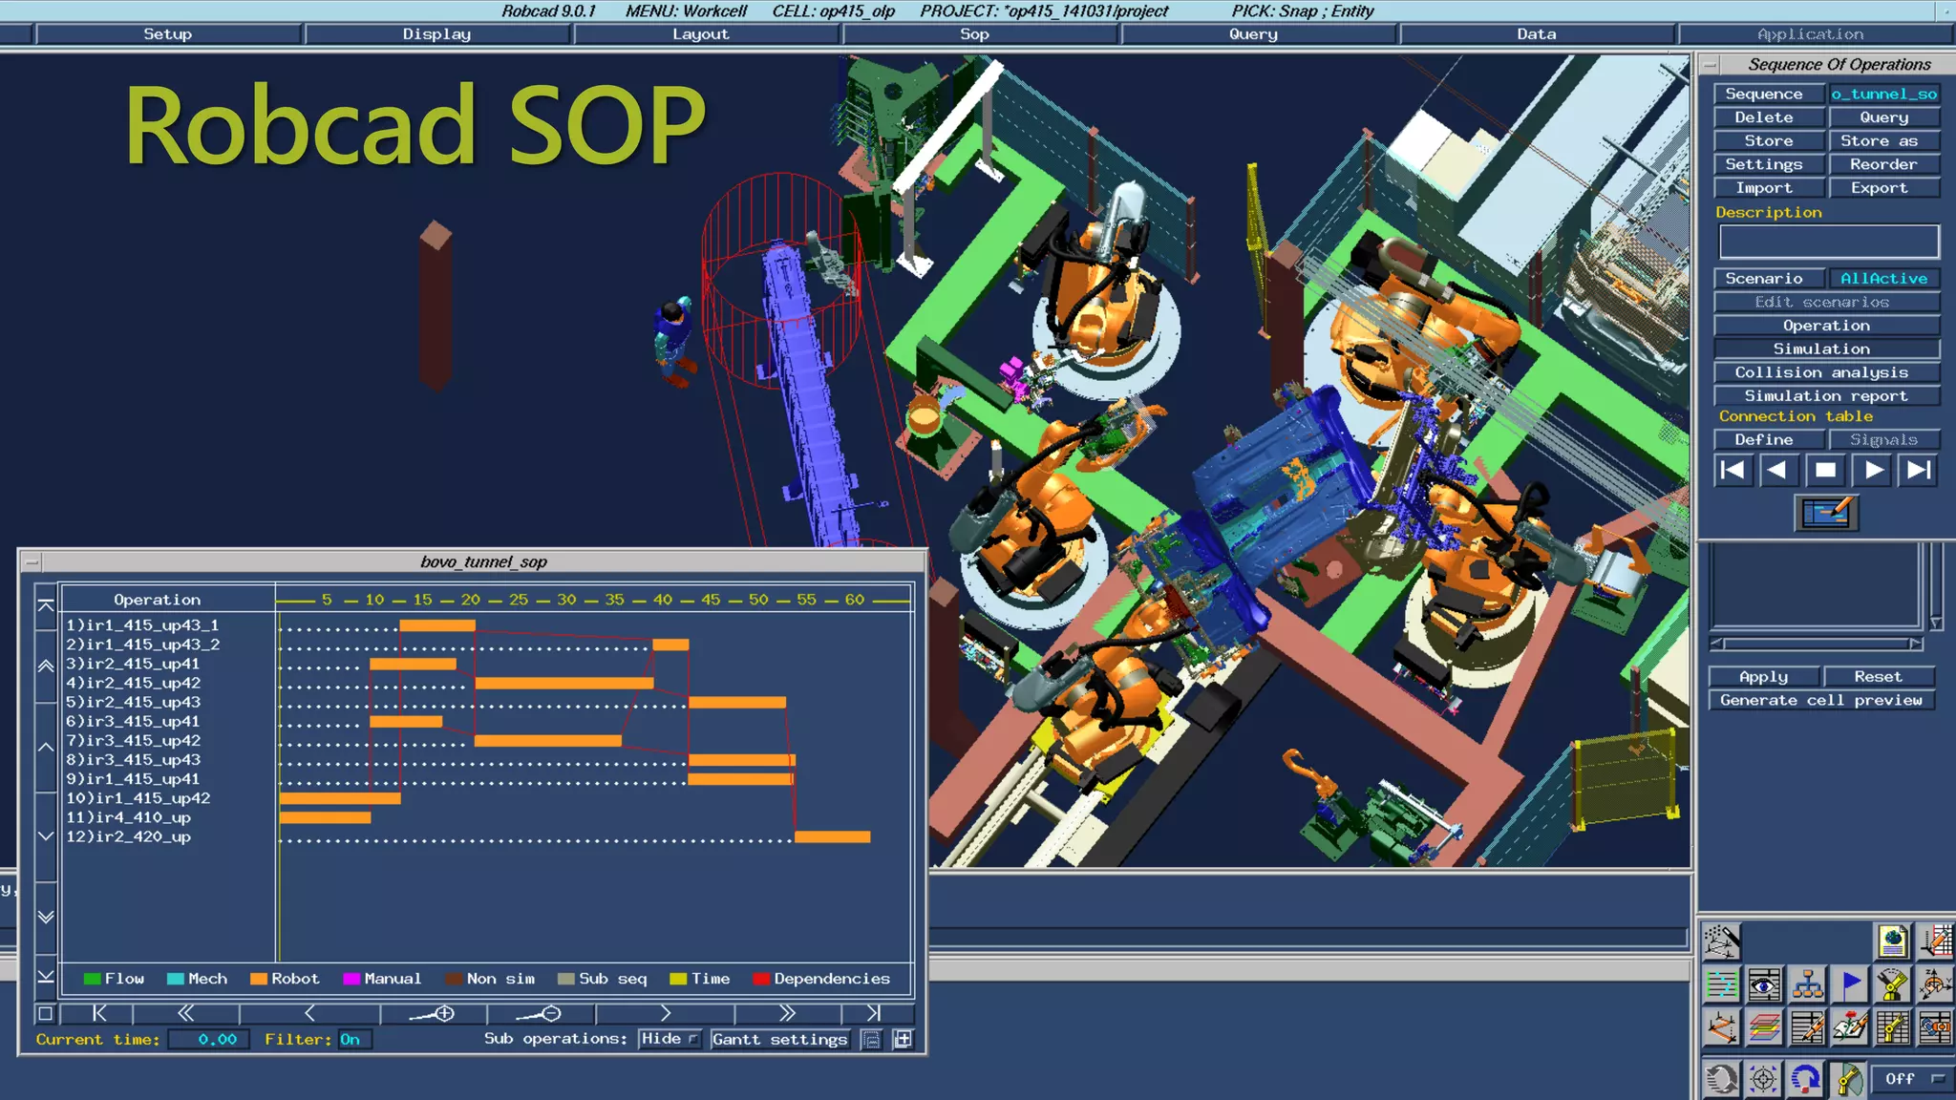
Task: Toggle the AllActive scenario field
Action: (x=1883, y=278)
